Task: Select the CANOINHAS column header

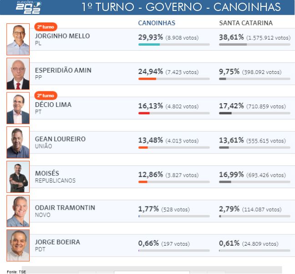Action: tap(157, 23)
